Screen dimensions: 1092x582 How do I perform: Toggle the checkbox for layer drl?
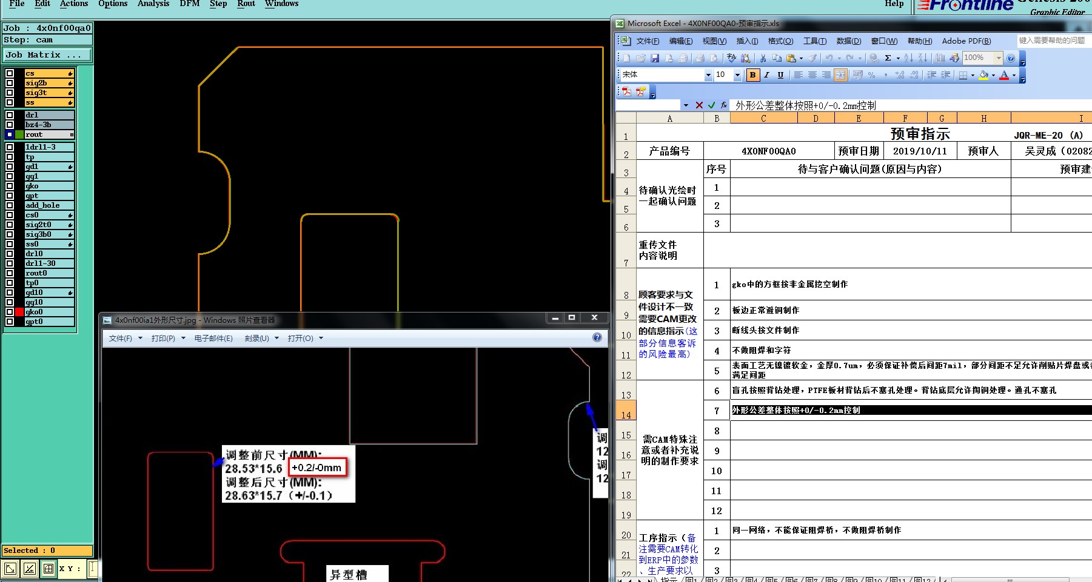(x=10, y=115)
